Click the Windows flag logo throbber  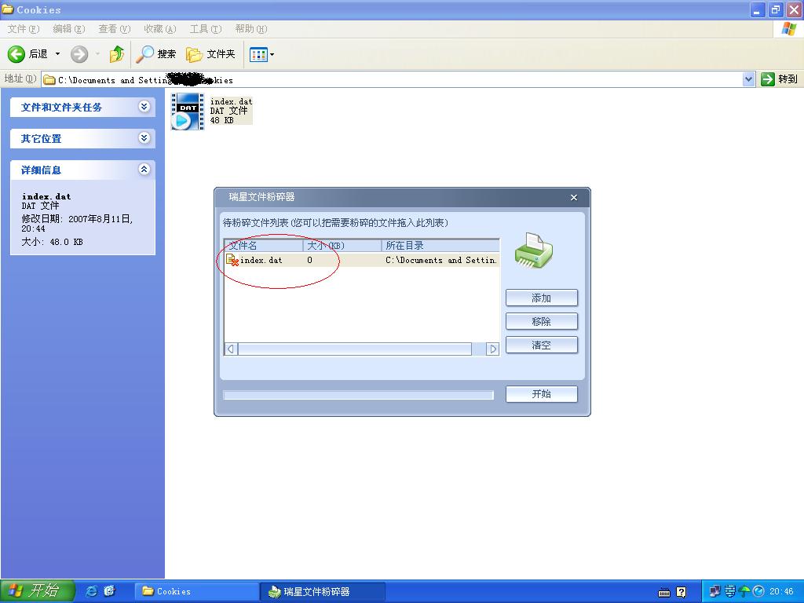(788, 29)
